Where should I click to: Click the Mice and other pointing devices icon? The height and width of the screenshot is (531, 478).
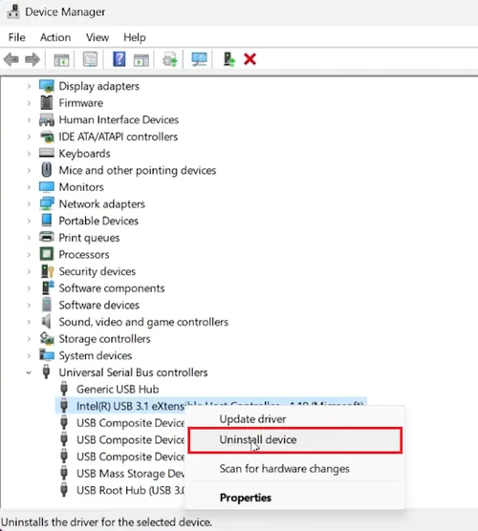click(x=47, y=170)
